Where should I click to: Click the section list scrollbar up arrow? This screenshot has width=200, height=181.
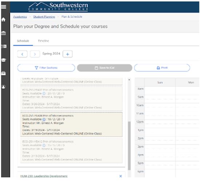pyautogui.click(x=129, y=80)
